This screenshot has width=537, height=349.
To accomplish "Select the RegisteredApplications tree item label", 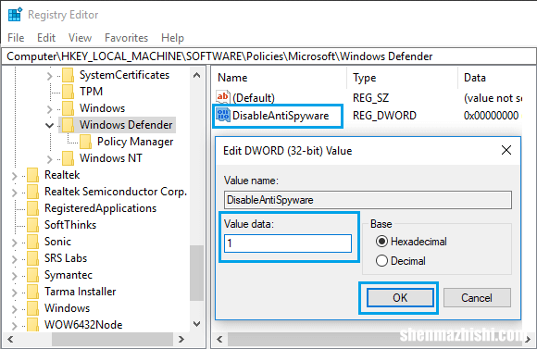I will click(100, 208).
